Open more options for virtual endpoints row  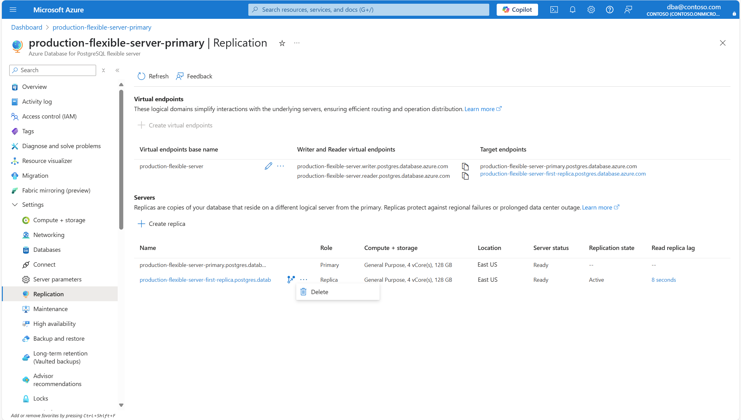(280, 166)
